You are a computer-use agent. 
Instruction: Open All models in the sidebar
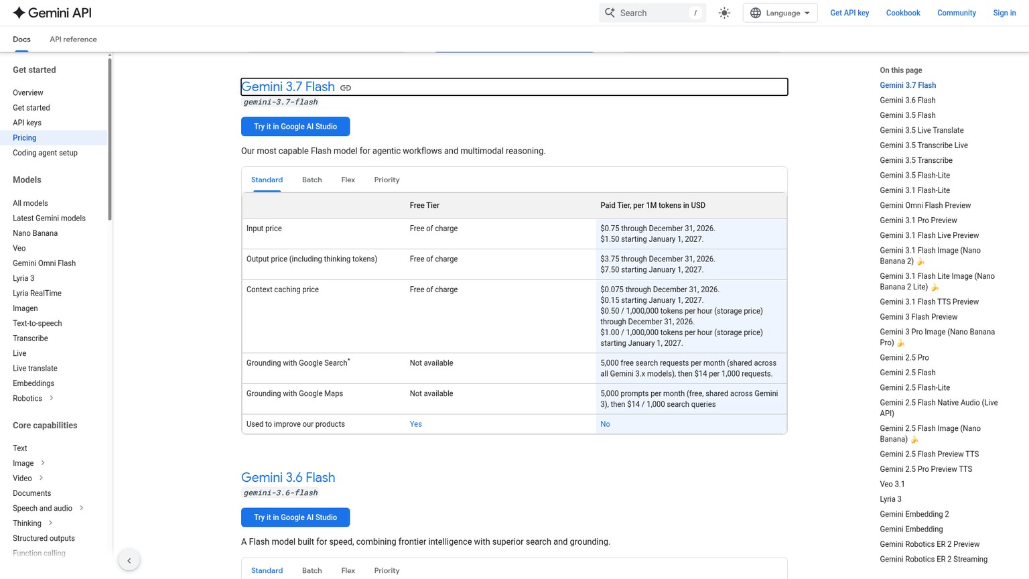(30, 203)
